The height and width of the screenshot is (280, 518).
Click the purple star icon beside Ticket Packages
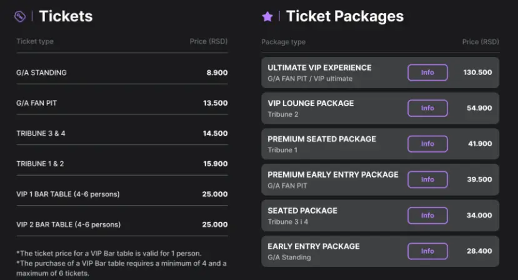(x=267, y=17)
